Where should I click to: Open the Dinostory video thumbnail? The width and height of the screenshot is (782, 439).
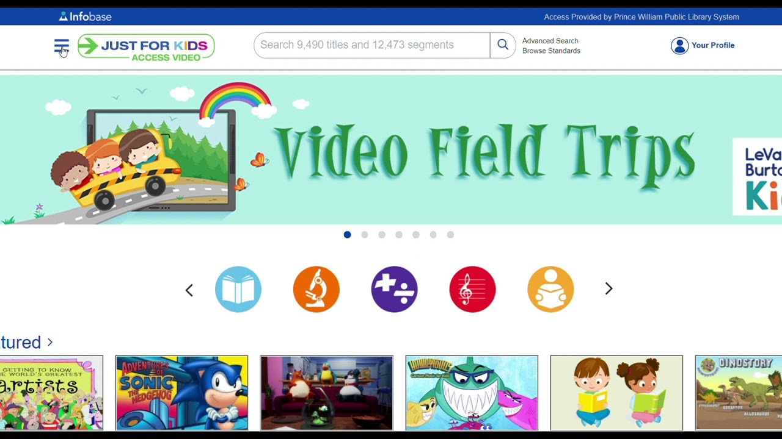739,393
